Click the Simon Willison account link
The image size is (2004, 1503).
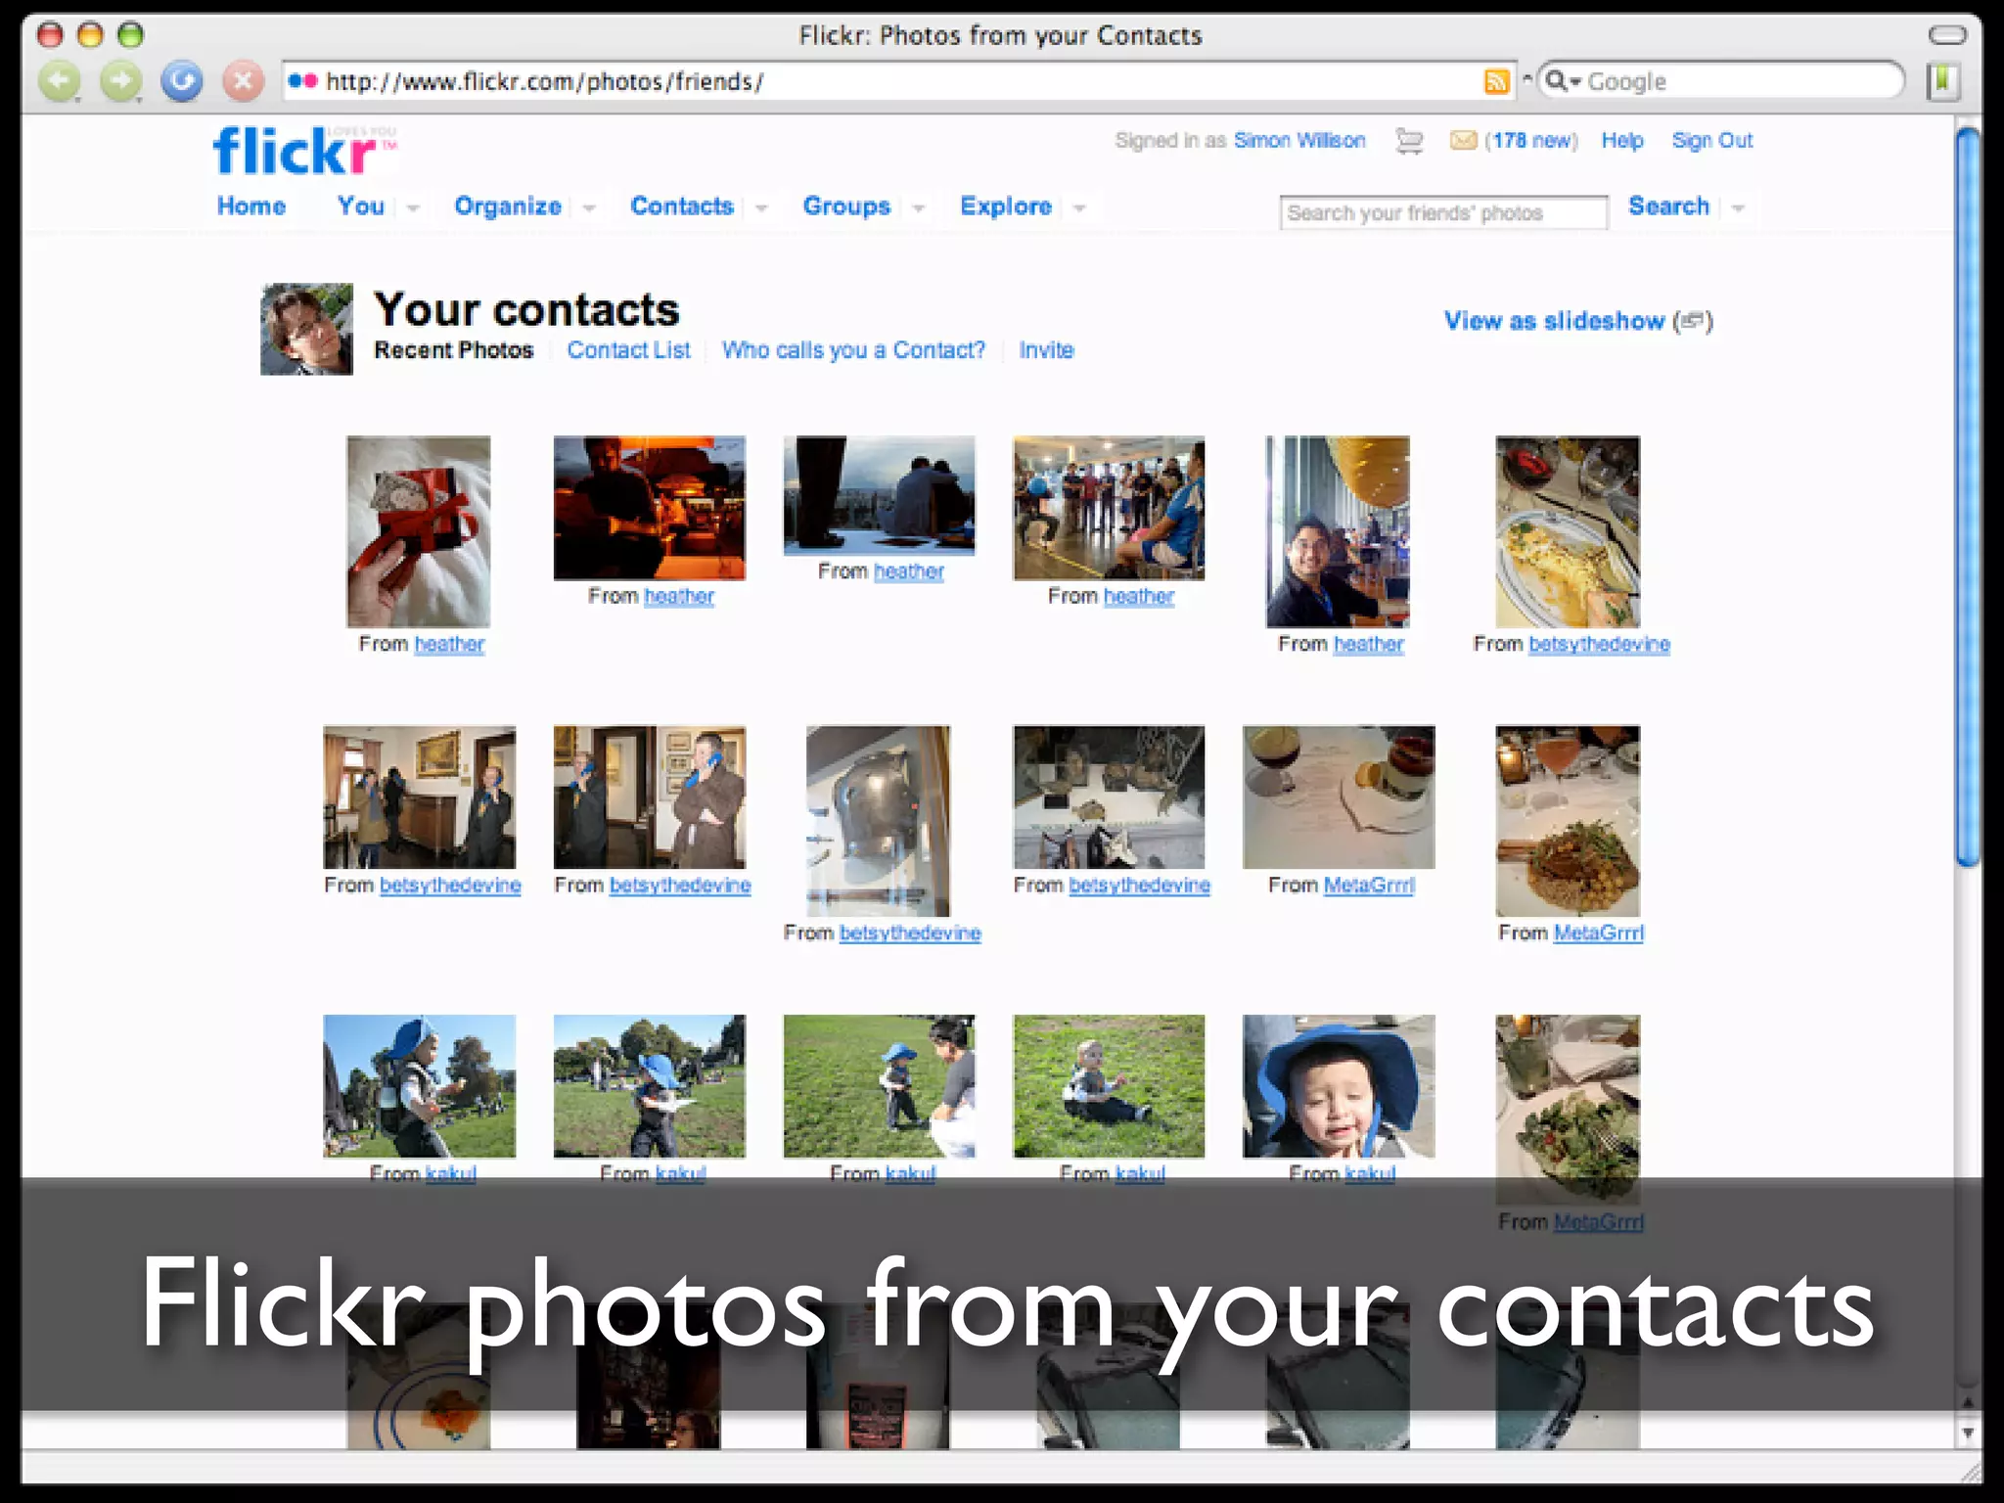pyautogui.click(x=1299, y=141)
